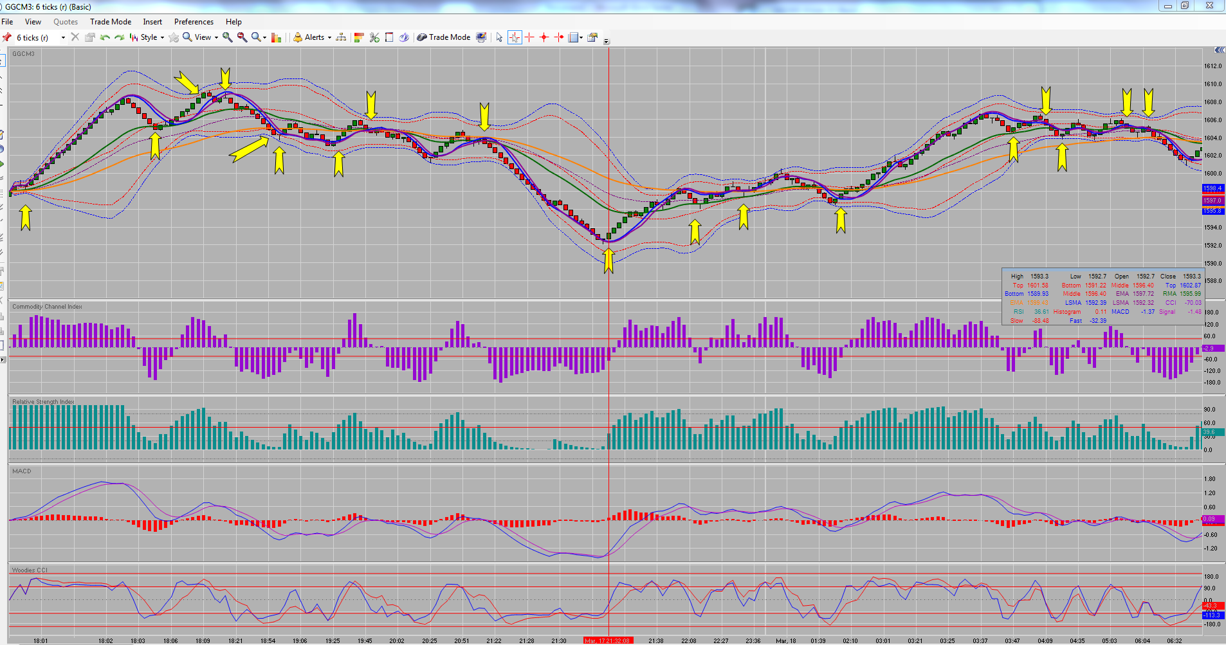Click the blue list data box icon

coord(574,37)
